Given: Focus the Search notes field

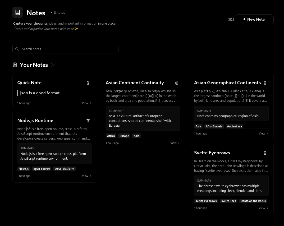Looking at the screenshot, I should (x=65, y=49).
